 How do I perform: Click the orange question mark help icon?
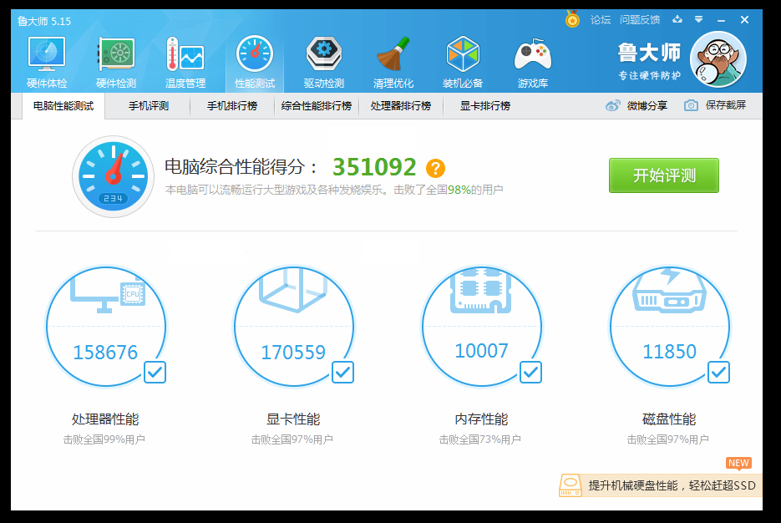435,169
